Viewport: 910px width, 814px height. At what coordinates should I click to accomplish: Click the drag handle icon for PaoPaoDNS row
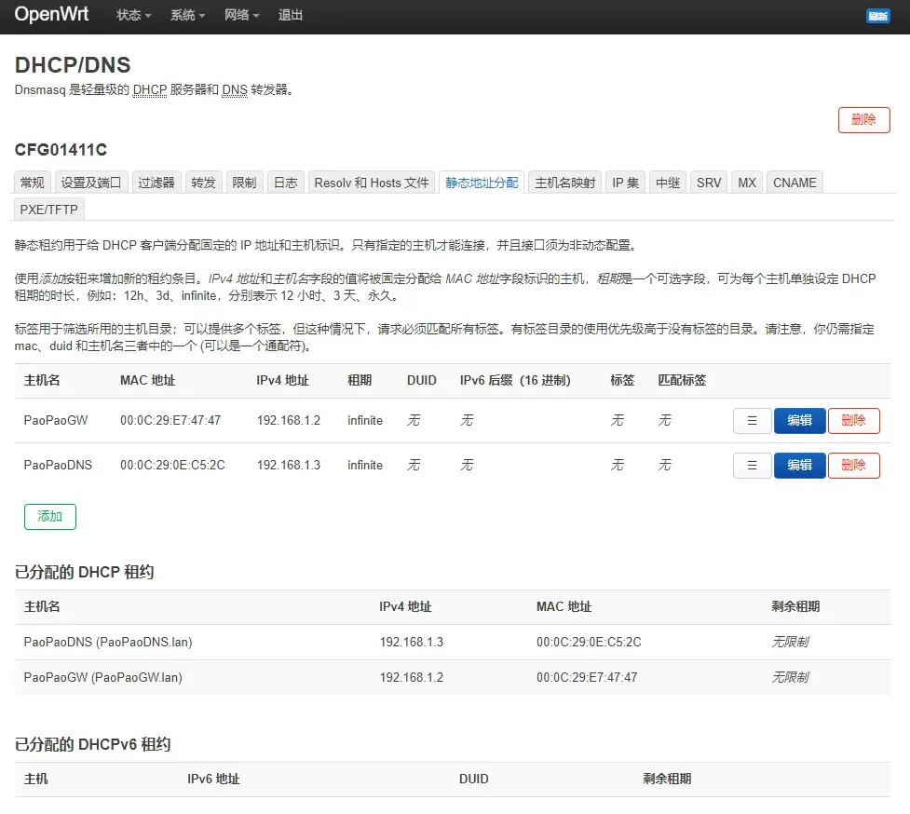(x=752, y=466)
